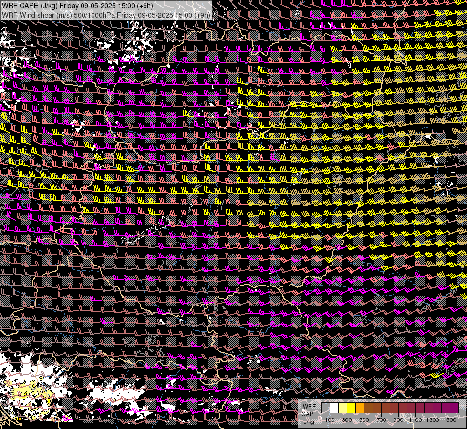Click the J/kg unit label in legend
This screenshot has height=429, width=467.
tap(309, 422)
